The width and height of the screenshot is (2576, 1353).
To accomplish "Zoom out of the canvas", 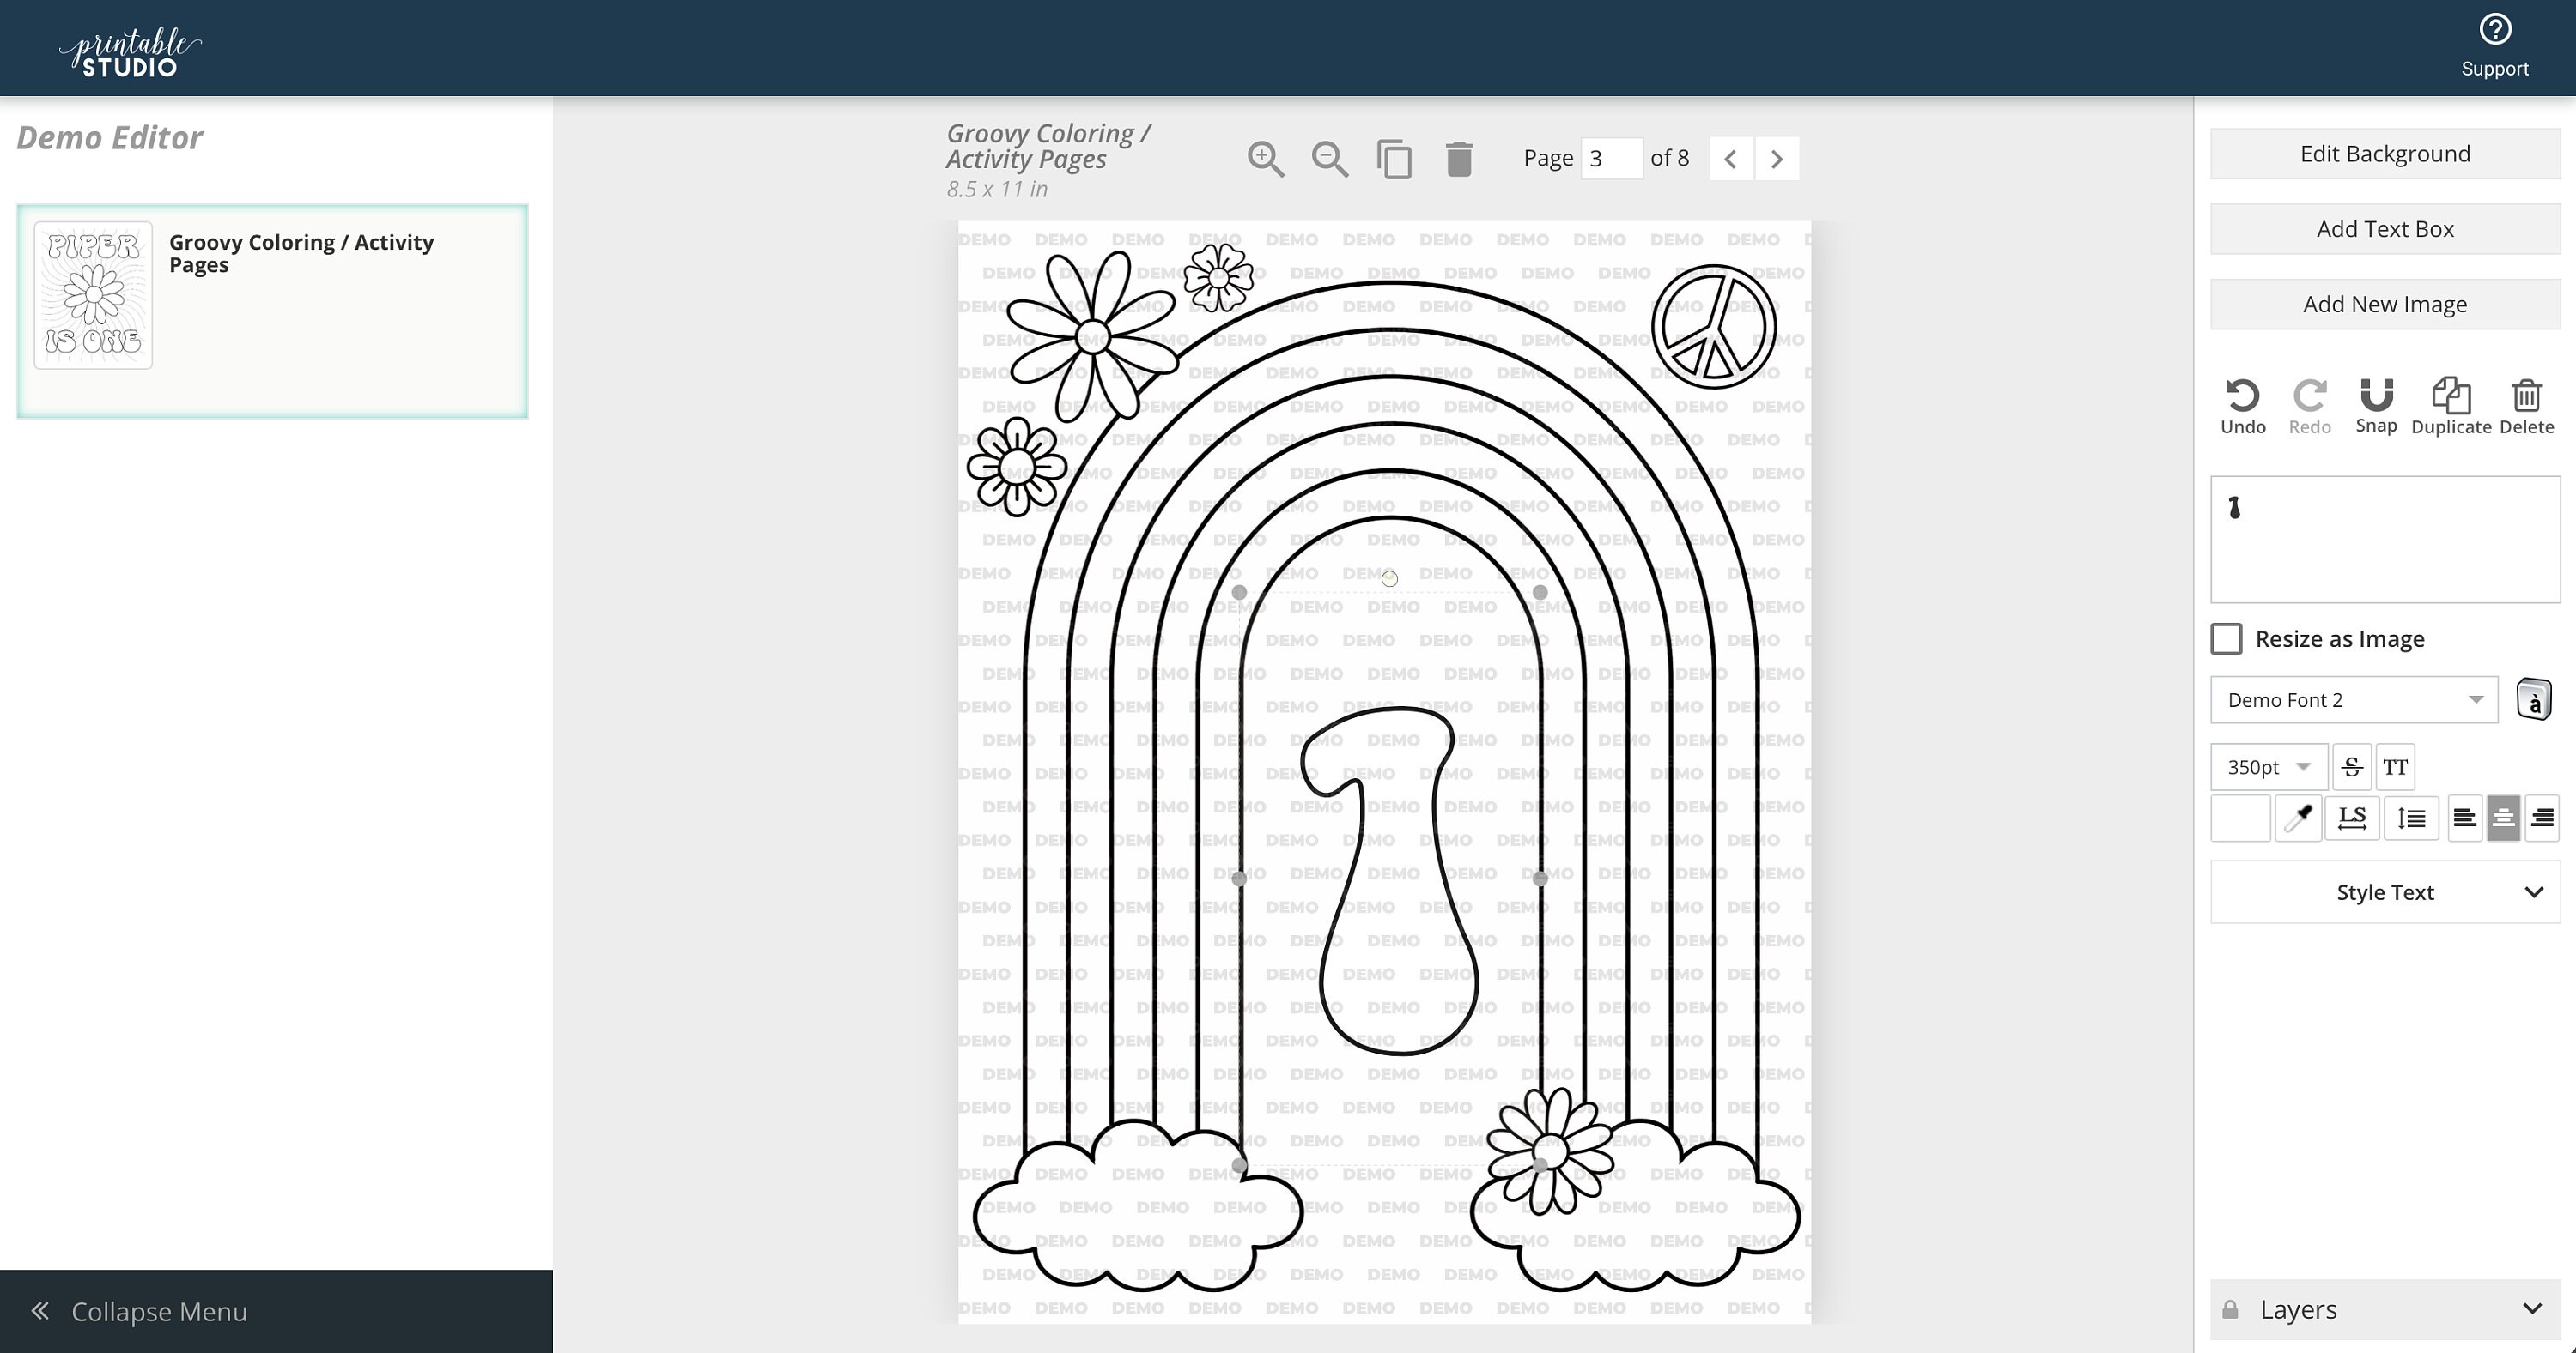I will point(1329,159).
